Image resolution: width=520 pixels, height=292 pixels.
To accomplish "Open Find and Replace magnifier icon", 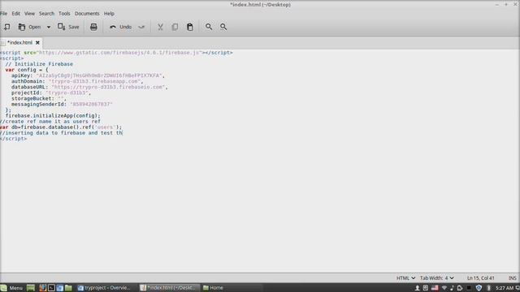I will (x=223, y=27).
